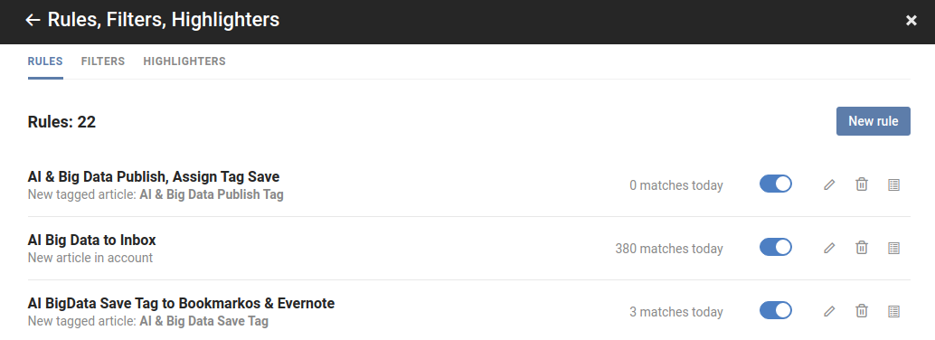The height and width of the screenshot is (340, 935).
Task: Delete the AI & Big Data Publish rule
Action: [x=862, y=184]
